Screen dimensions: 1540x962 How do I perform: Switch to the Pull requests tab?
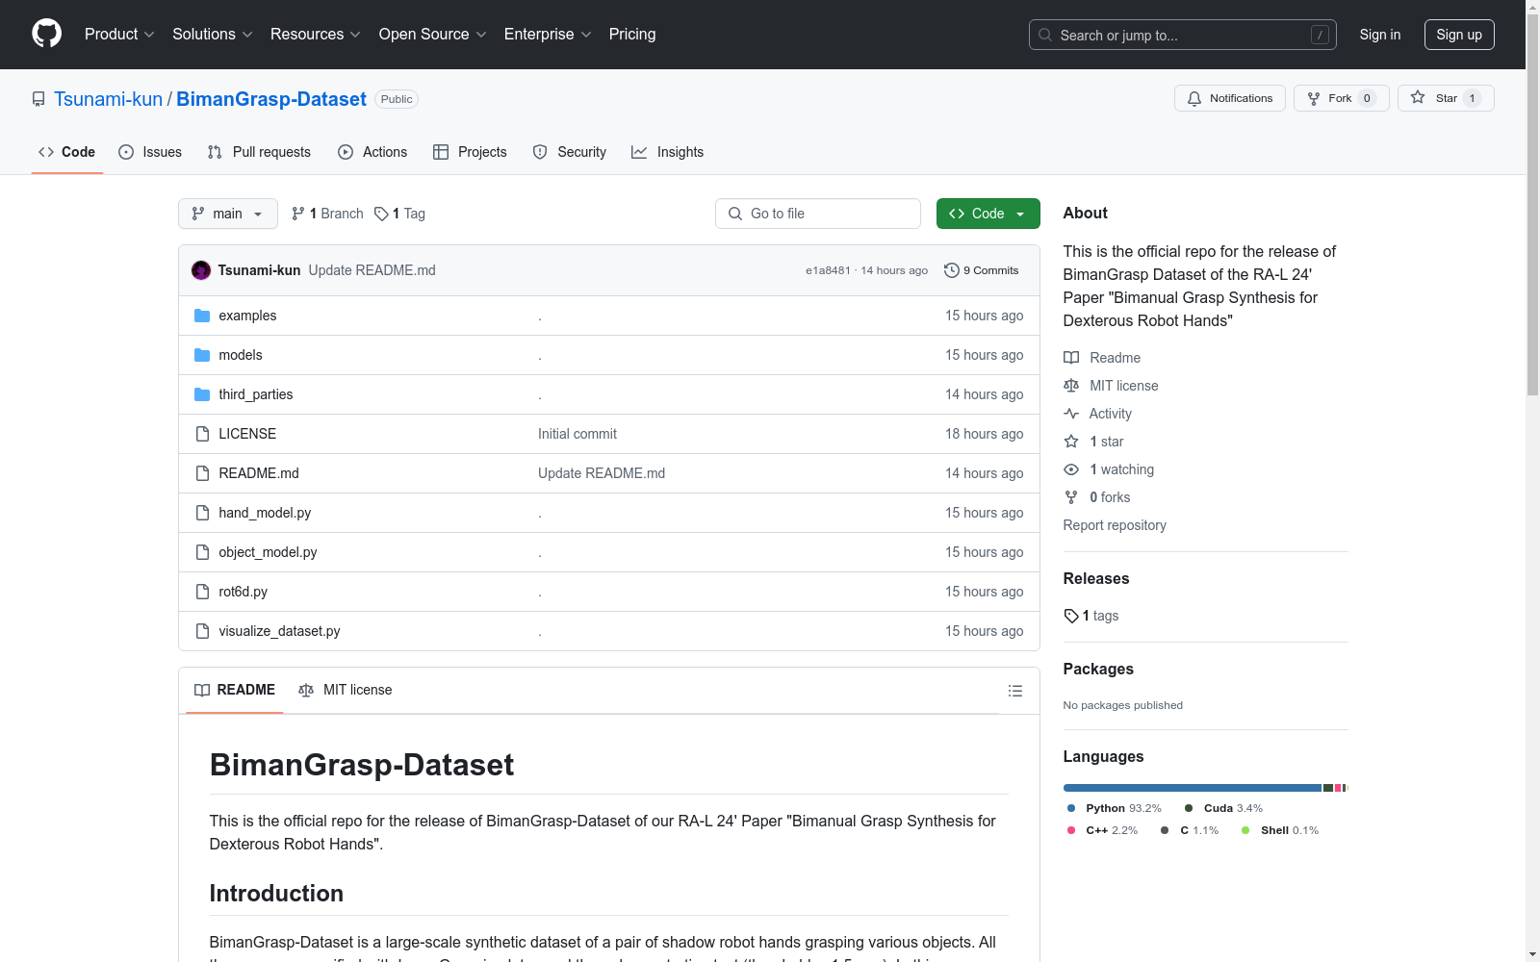coord(258,152)
